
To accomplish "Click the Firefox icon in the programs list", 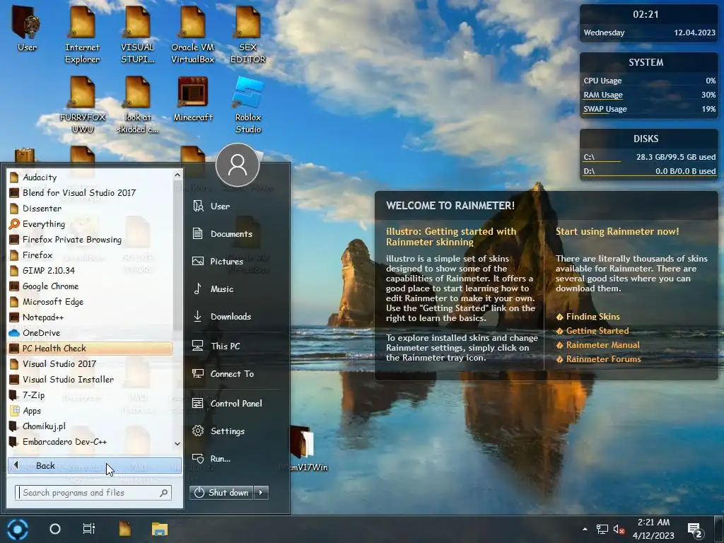I will click(14, 255).
